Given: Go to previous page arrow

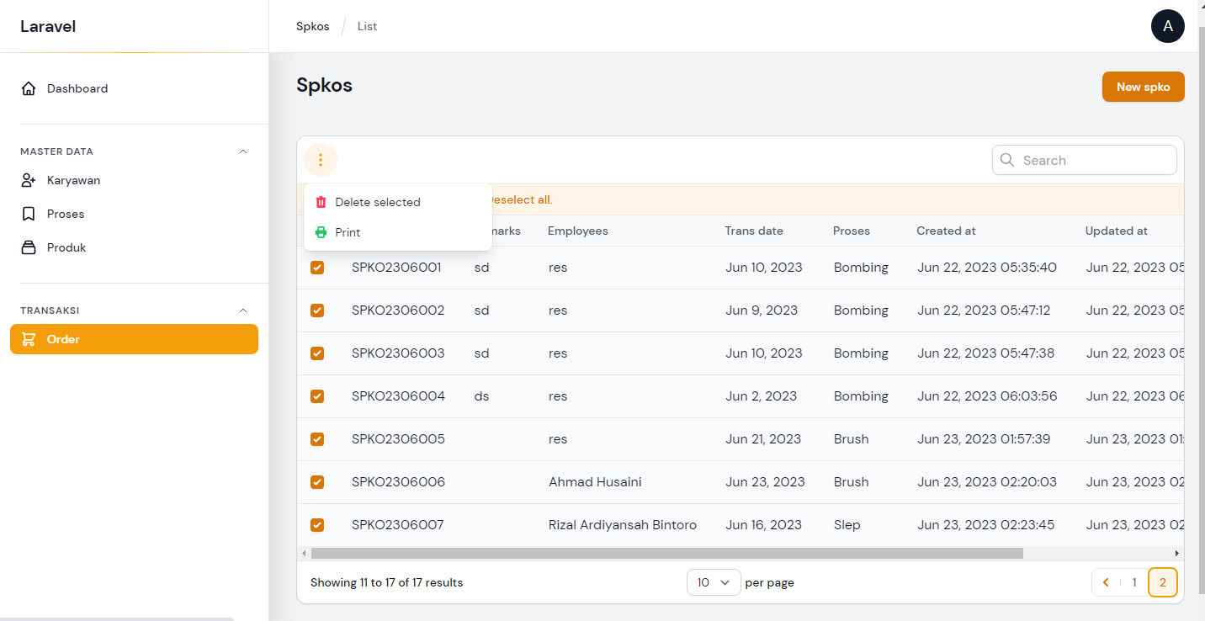Looking at the screenshot, I should click(x=1106, y=582).
